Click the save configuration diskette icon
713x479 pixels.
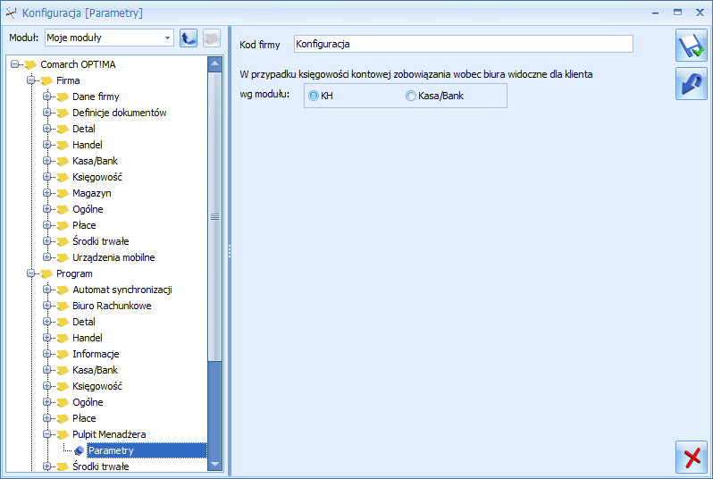692,45
